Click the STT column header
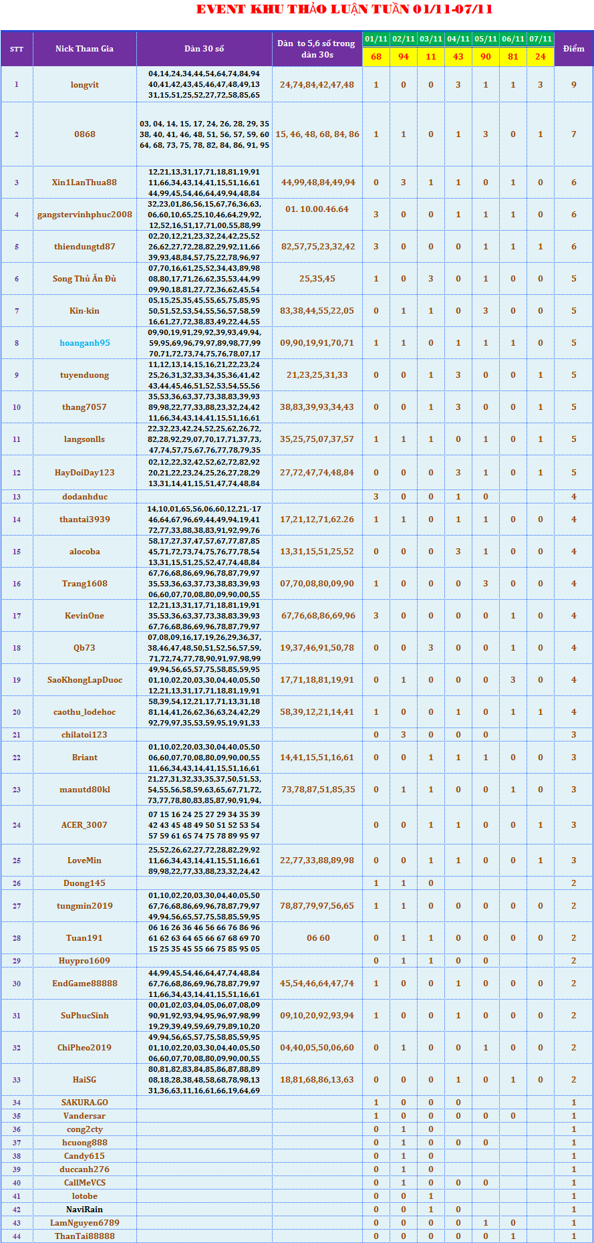The image size is (594, 1243). tap(17, 49)
